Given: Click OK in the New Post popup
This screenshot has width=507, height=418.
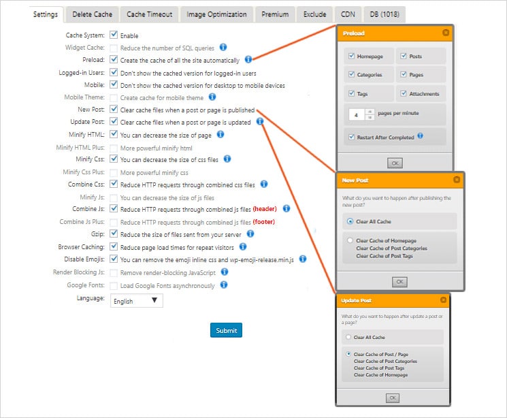Looking at the screenshot, I should 399,282.
